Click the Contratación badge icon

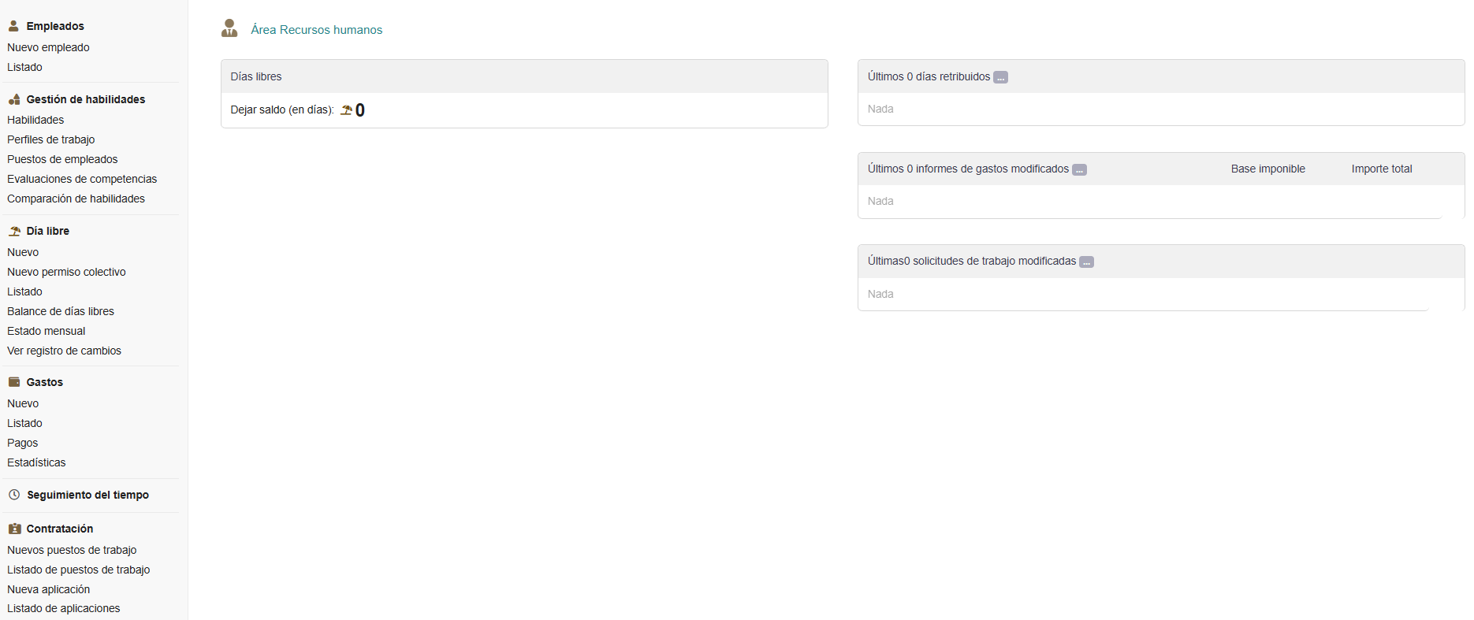(14, 529)
